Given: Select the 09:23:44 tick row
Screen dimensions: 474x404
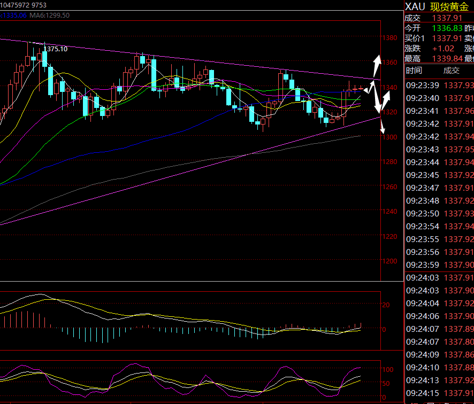Looking at the screenshot, I should [440, 162].
